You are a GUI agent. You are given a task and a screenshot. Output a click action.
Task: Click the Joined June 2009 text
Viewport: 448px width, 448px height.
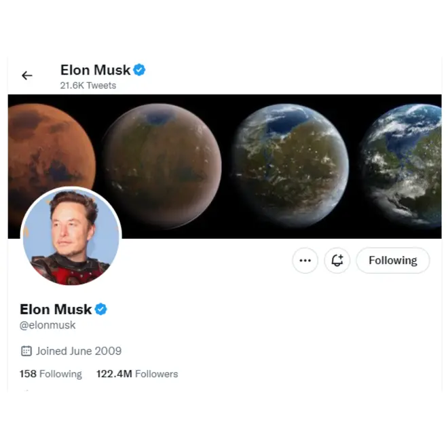tap(79, 351)
